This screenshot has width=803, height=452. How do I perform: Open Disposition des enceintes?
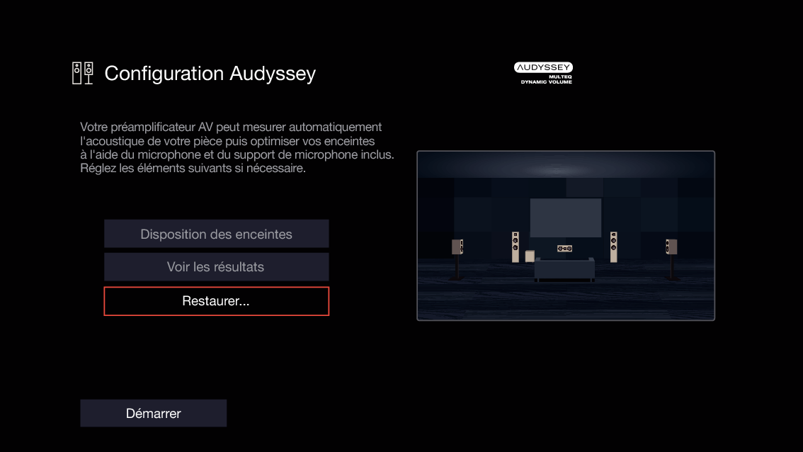[x=216, y=233]
